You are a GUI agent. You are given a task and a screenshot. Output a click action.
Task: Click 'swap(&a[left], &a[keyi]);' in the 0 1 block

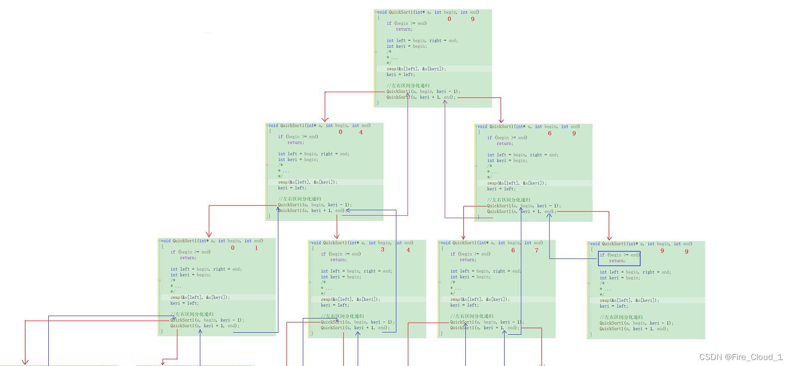click(200, 298)
